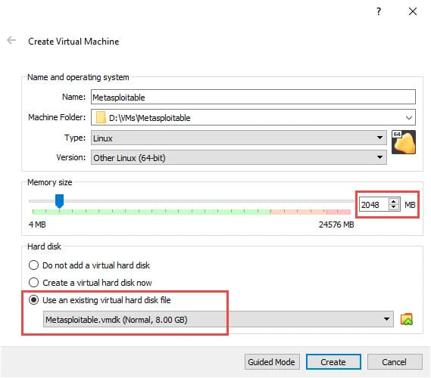Select Use an existing virtual hard disk file
This screenshot has height=378, width=431.
[x=99, y=300]
